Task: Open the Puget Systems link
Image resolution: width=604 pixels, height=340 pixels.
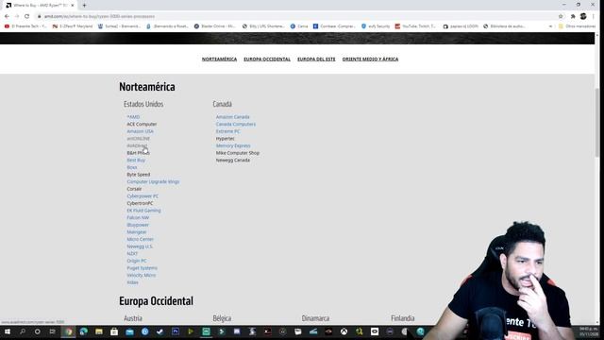Action: 143,268
